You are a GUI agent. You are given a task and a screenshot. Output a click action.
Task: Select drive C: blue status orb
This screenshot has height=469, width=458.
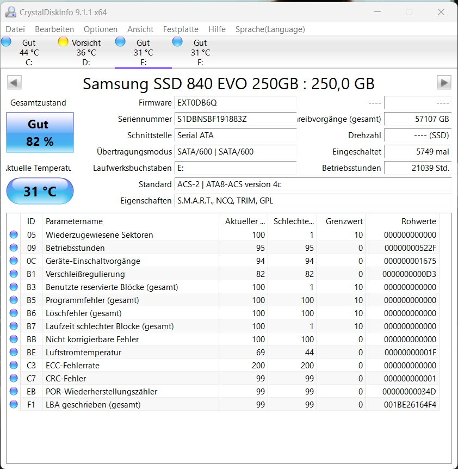(x=6, y=41)
